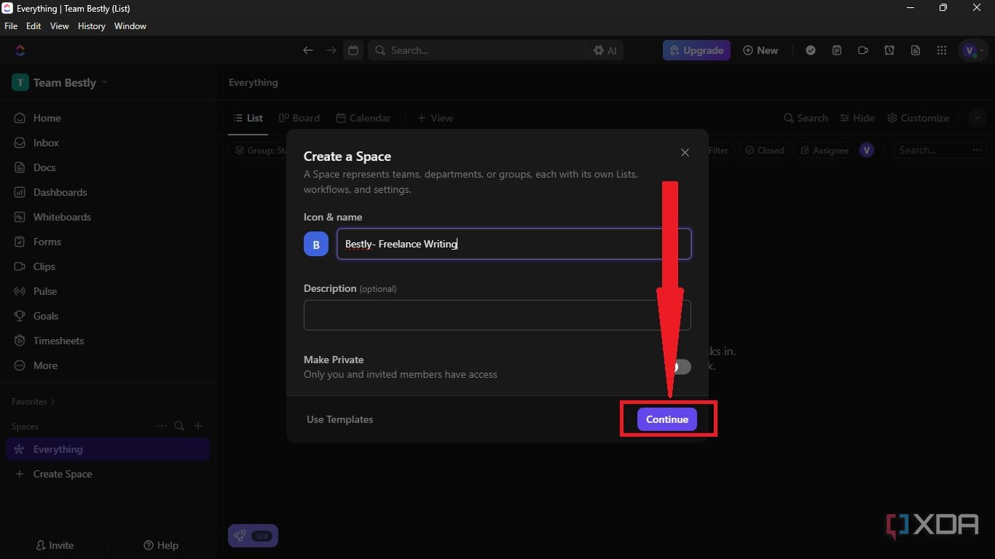
Task: Open Clips in sidebar
Action: tap(108, 266)
